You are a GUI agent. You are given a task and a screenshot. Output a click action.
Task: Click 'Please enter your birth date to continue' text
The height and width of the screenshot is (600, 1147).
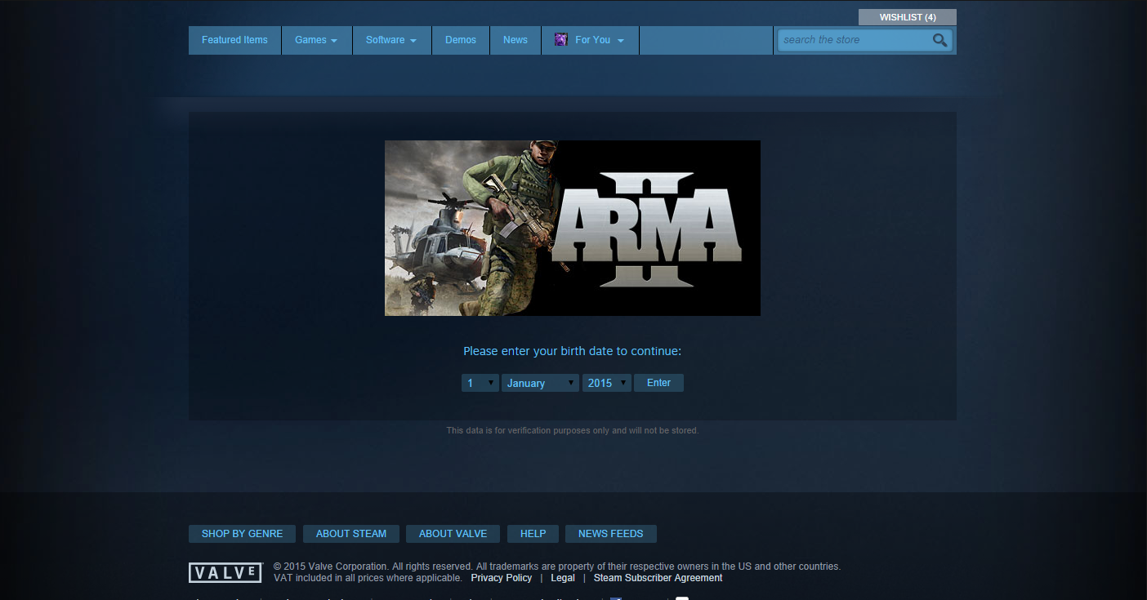coord(572,351)
